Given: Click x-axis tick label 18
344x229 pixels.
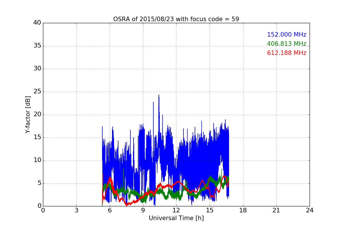Looking at the screenshot, I should tap(243, 210).
